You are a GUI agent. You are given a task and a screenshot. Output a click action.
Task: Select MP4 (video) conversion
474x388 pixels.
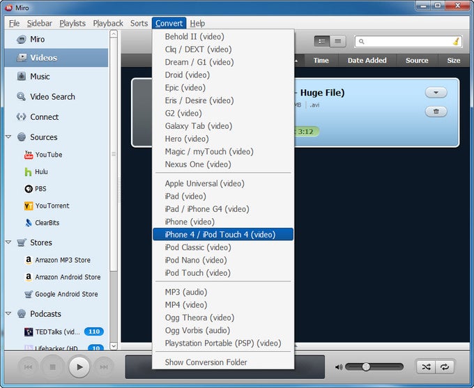pos(223,304)
